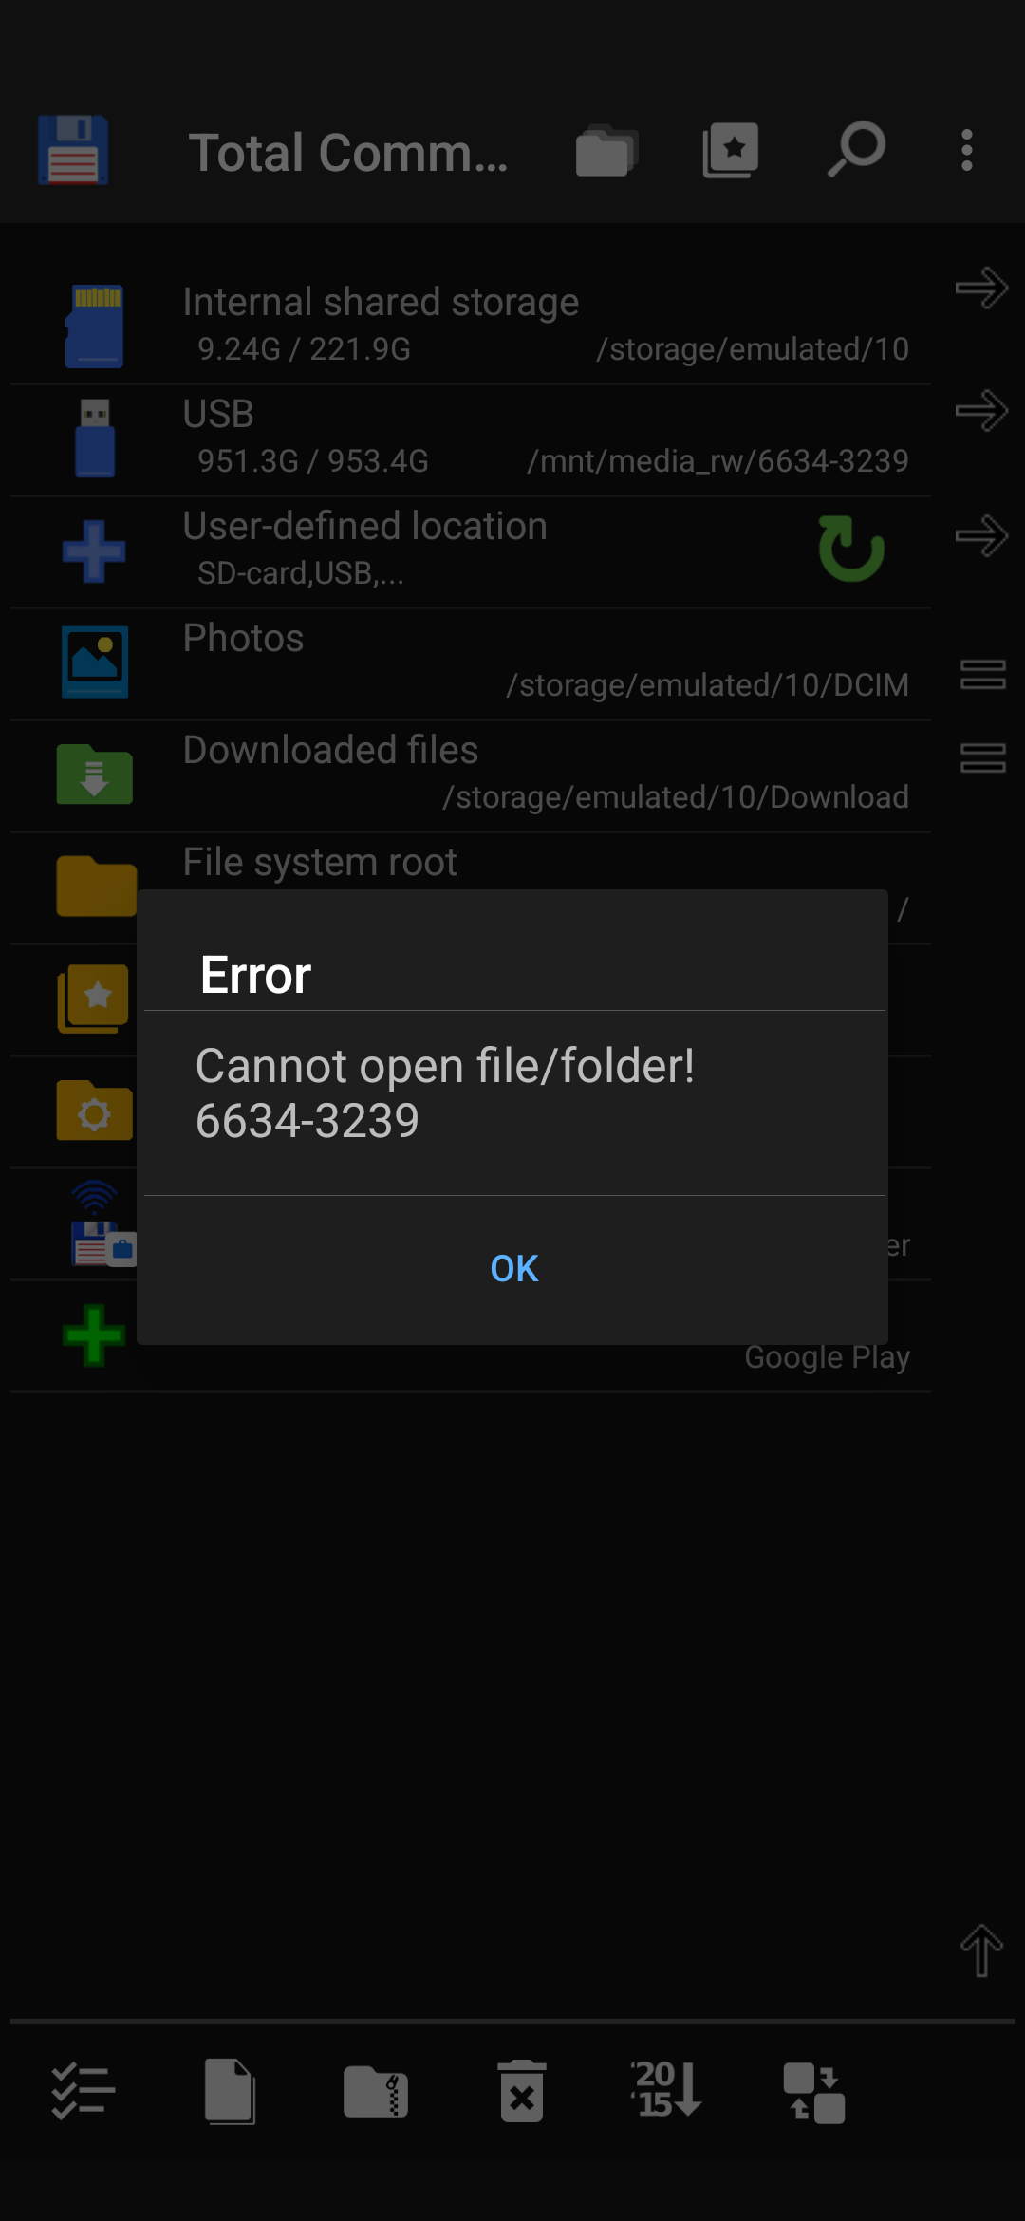
Task: Tap the equals icon next to Photos
Action: 982,675
